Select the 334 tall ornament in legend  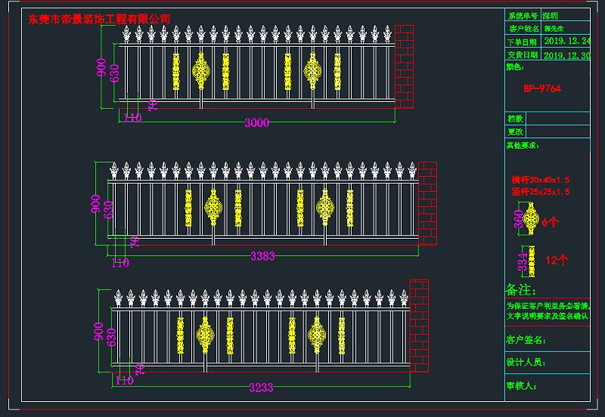pos(532,261)
